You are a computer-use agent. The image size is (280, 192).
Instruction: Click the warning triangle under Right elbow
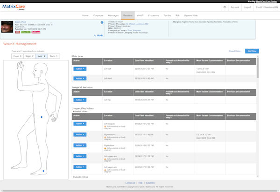pyautogui.click(x=105, y=148)
